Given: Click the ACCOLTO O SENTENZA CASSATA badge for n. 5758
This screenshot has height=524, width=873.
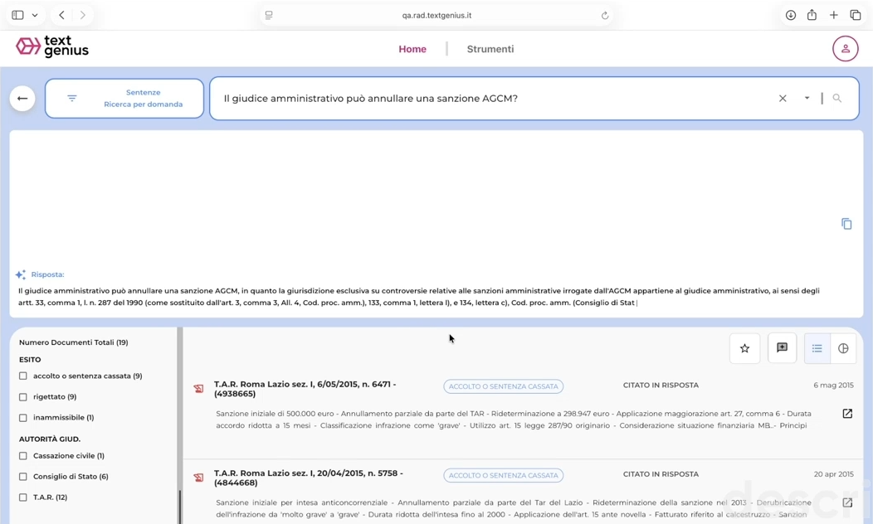Looking at the screenshot, I should pos(504,475).
